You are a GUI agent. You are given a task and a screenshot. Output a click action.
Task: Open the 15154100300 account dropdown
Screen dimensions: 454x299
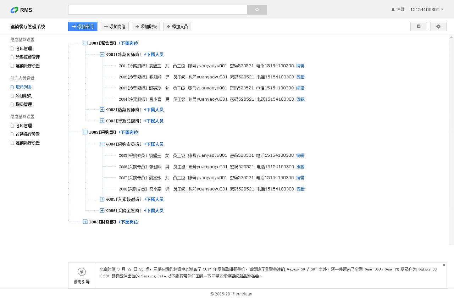427,10
